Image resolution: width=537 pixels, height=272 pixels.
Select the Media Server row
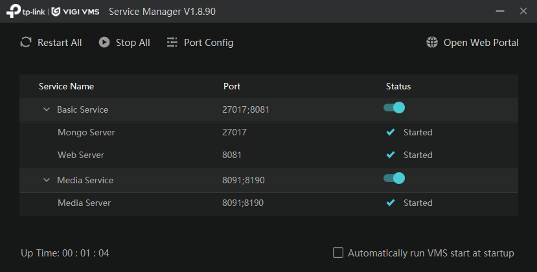268,203
